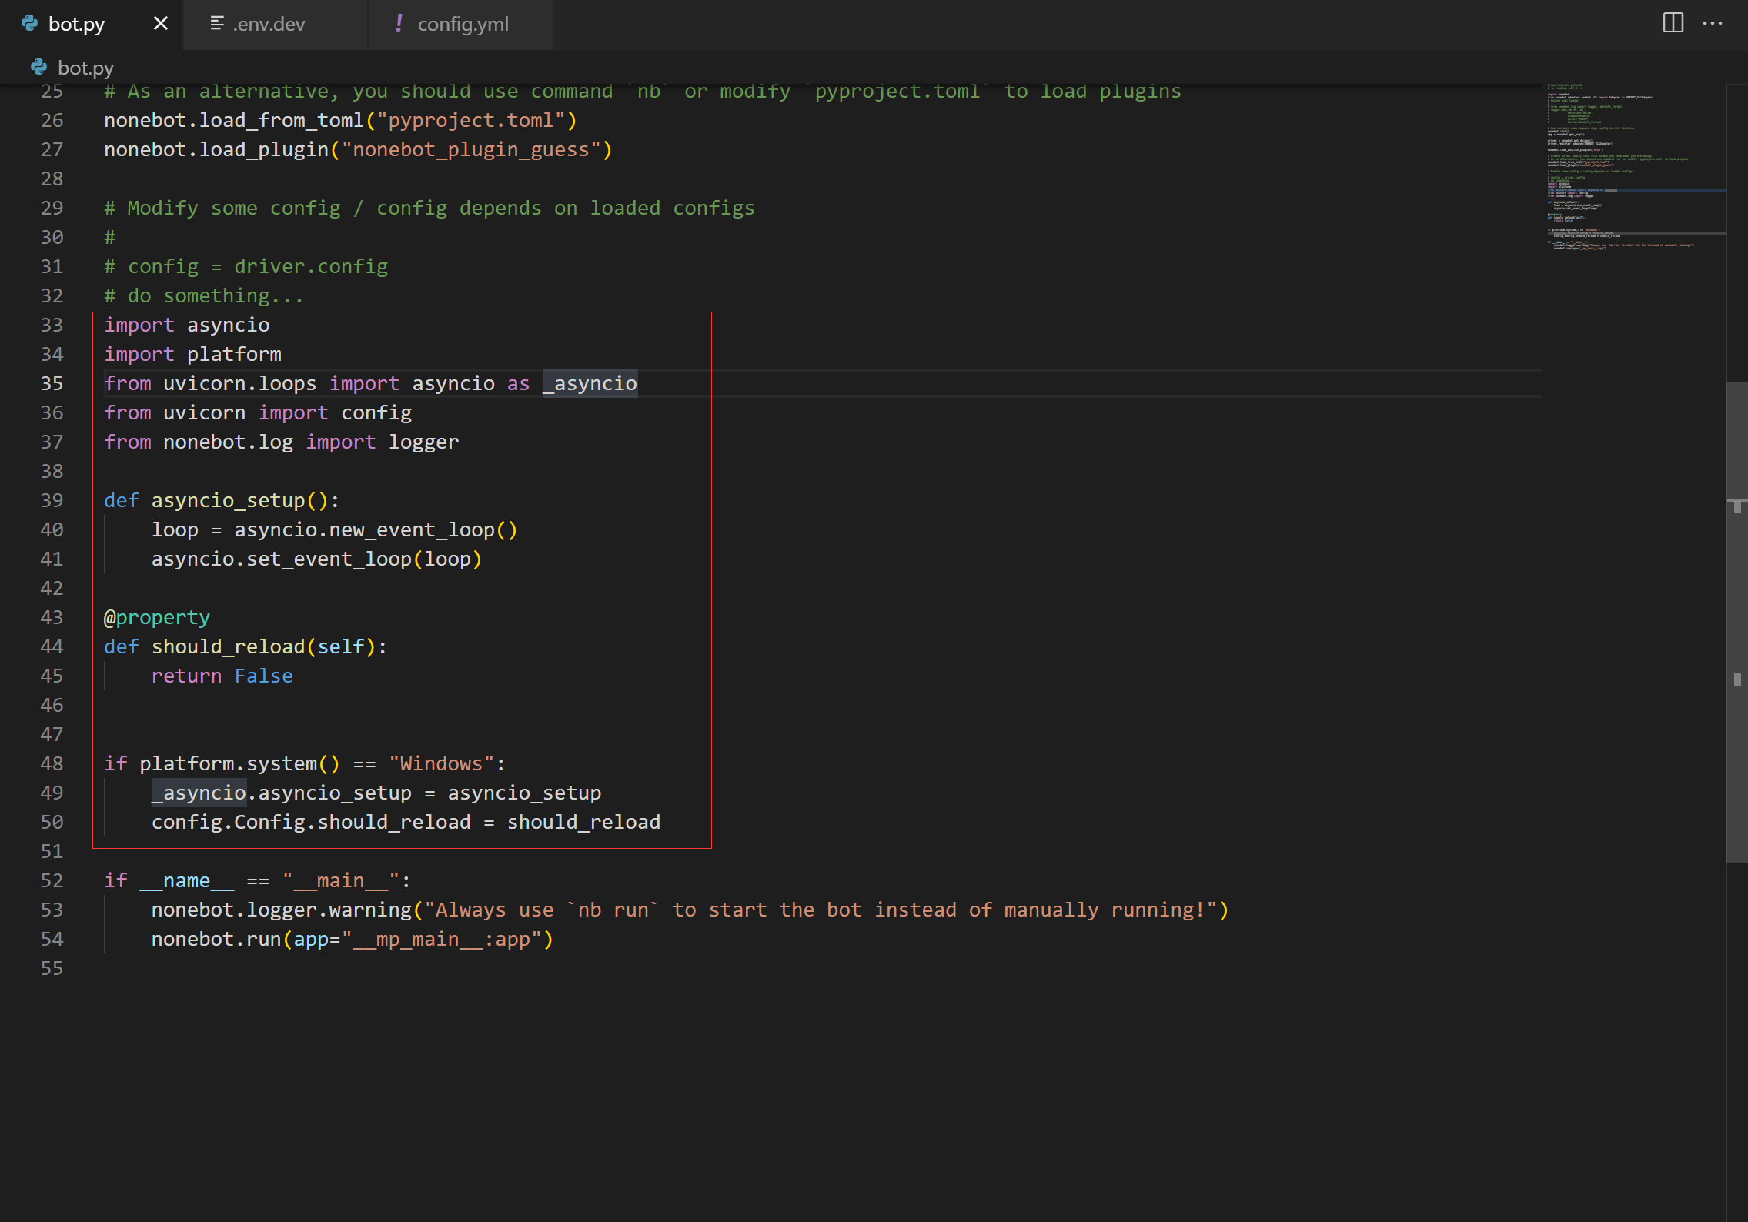
Task: Click 'config.Config.should_reload = should_reload' line
Action: tap(406, 822)
